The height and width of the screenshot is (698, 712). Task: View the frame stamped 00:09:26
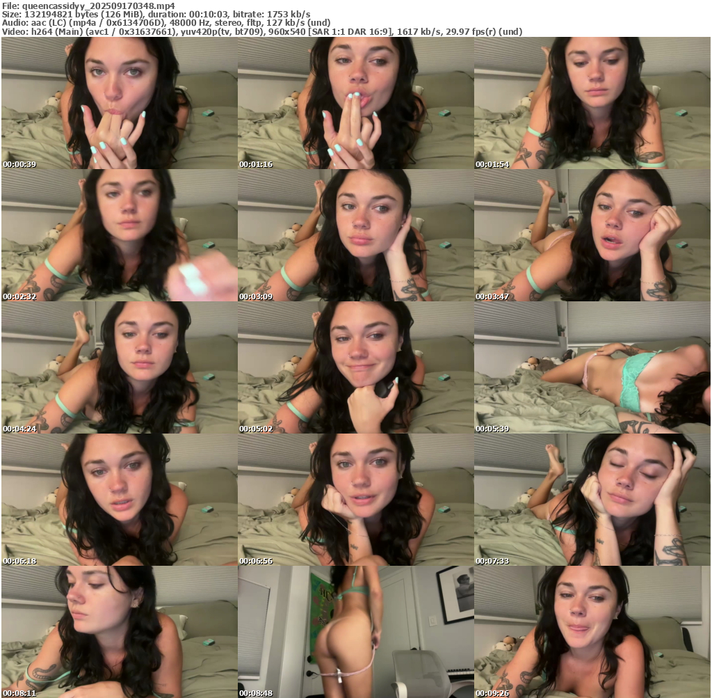(592, 632)
